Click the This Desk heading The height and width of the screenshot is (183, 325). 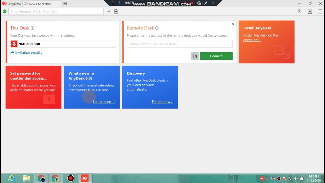pyautogui.click(x=20, y=28)
